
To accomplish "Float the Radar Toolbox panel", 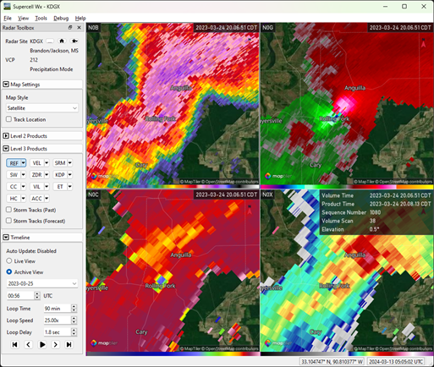I will (70, 28).
